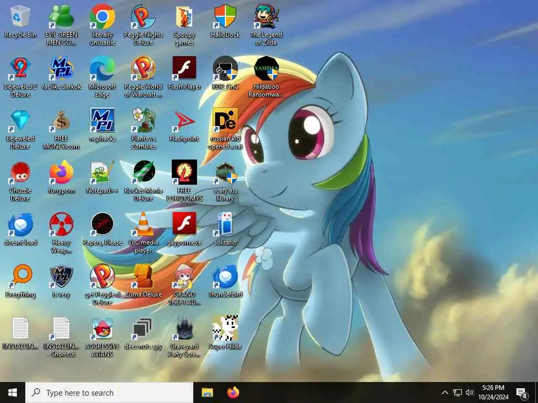Select the AGGRESSIVE AVIANS red bird icon
This screenshot has height=403, width=538.
(102, 328)
